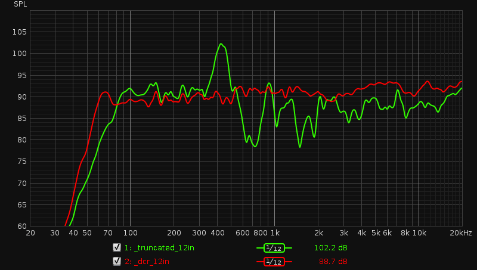Viewport: 477px width, 270px height.
Task: Click the 20kHz frequency axis label
Action: click(461, 233)
